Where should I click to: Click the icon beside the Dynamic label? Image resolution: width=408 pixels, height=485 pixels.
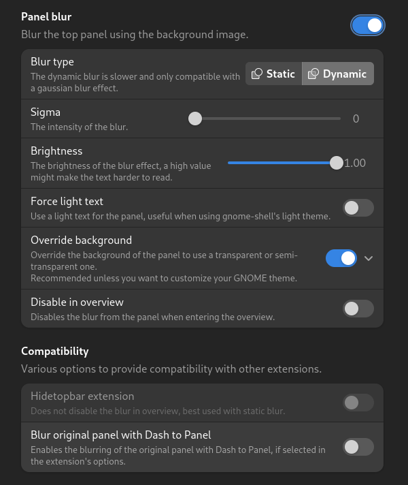(313, 74)
